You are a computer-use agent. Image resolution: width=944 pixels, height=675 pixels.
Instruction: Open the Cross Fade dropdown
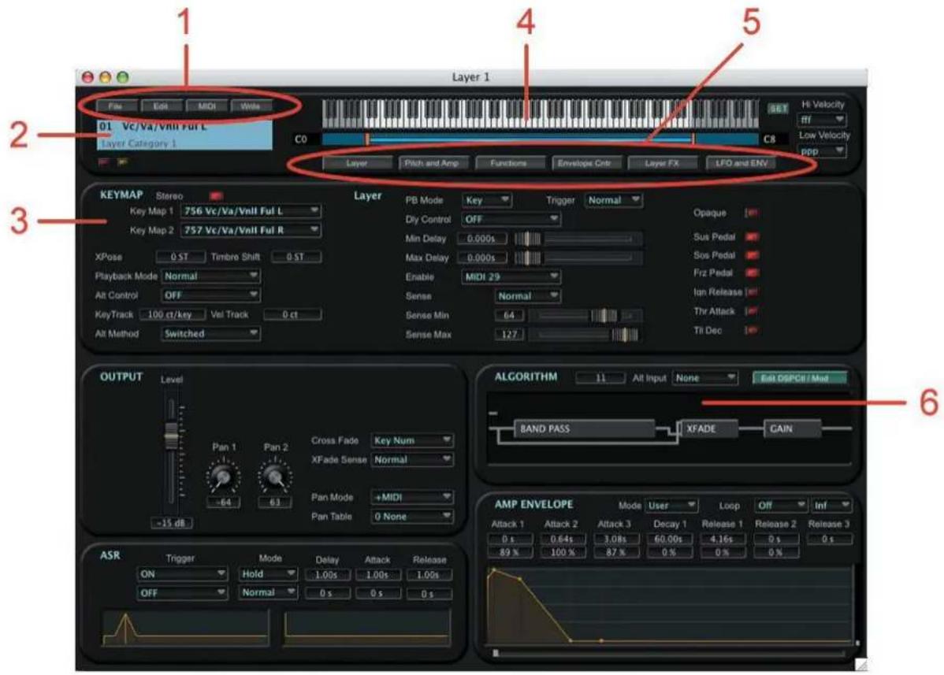(412, 440)
